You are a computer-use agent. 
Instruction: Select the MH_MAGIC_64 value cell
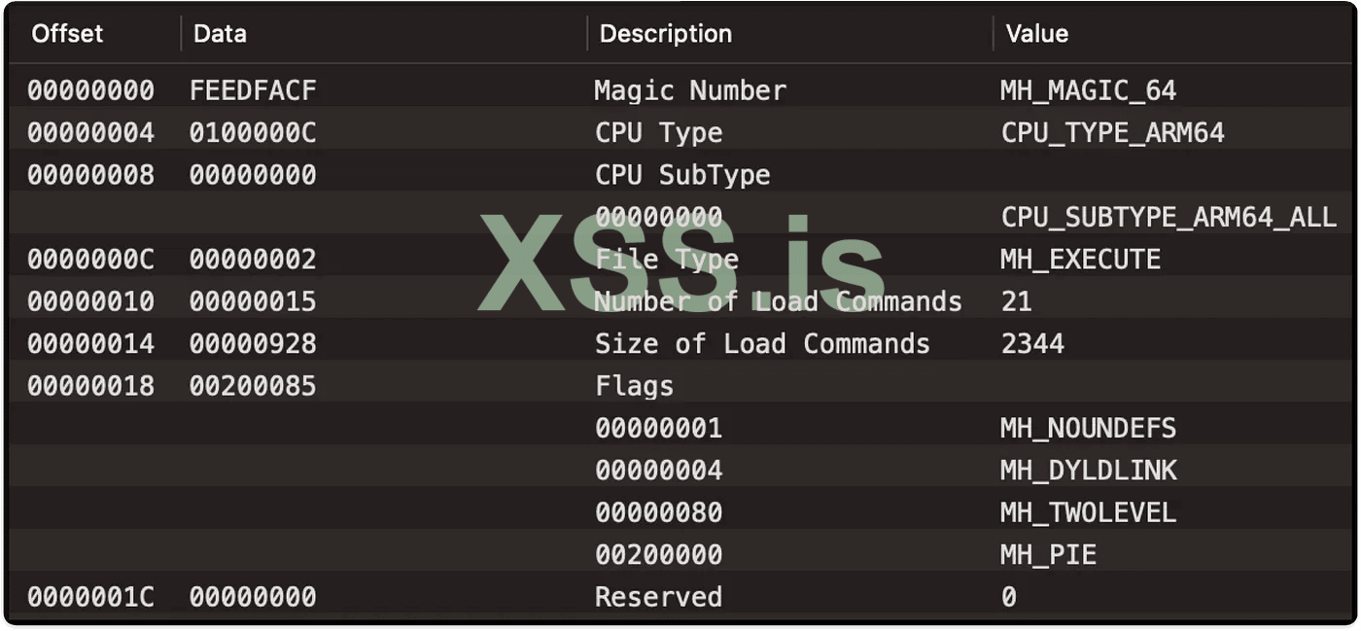(x=1088, y=90)
